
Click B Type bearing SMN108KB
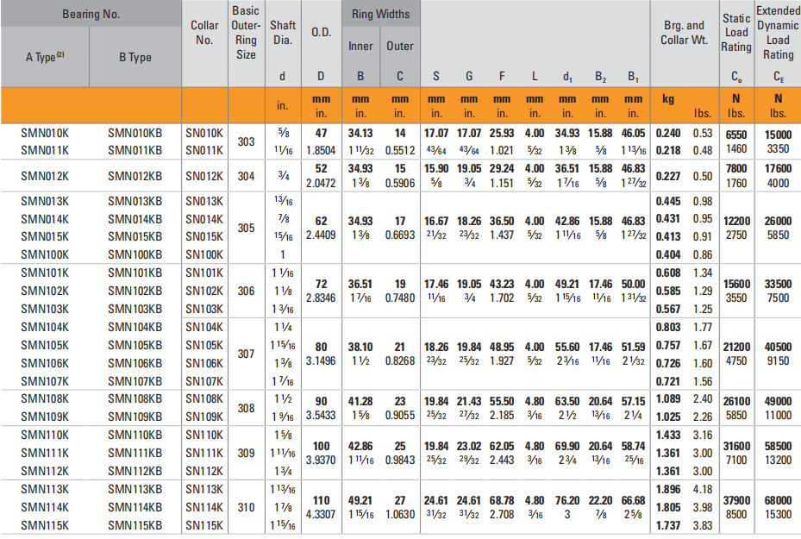135,398
